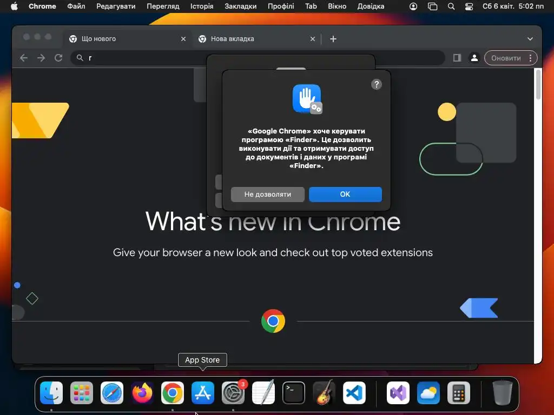This screenshot has width=554, height=415.
Task: Open Finder from the Dock
Action: click(x=51, y=393)
